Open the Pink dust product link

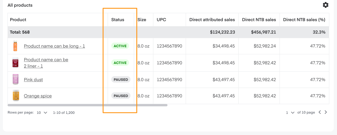tap(33, 80)
